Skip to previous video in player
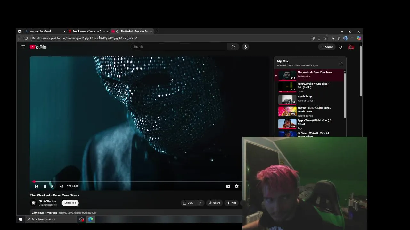The height and width of the screenshot is (230, 410). [x=37, y=186]
